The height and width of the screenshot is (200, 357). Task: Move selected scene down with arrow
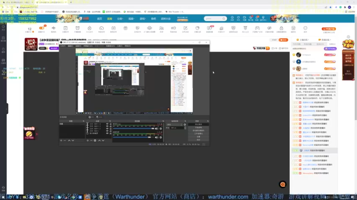pyautogui.click(x=73, y=140)
